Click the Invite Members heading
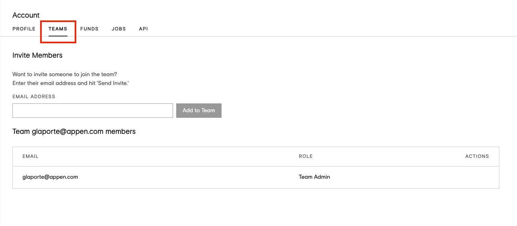This screenshot has height=226, width=517. pos(37,55)
